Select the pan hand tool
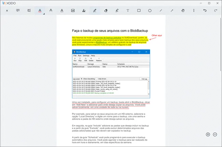This screenshot has width=222, height=147. [183, 11]
